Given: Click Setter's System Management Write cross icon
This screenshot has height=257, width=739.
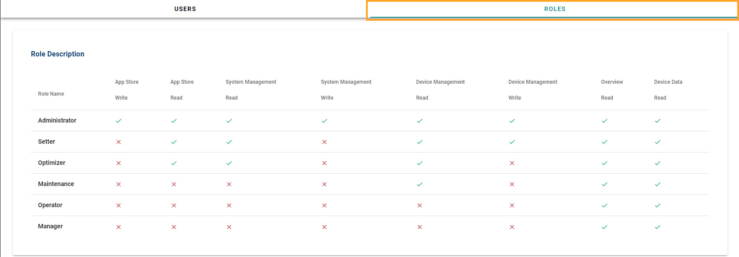Looking at the screenshot, I should [324, 142].
